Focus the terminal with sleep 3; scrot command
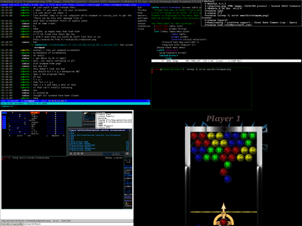Image resolution: width=302 pixels, height=226 pixels. click(201, 89)
